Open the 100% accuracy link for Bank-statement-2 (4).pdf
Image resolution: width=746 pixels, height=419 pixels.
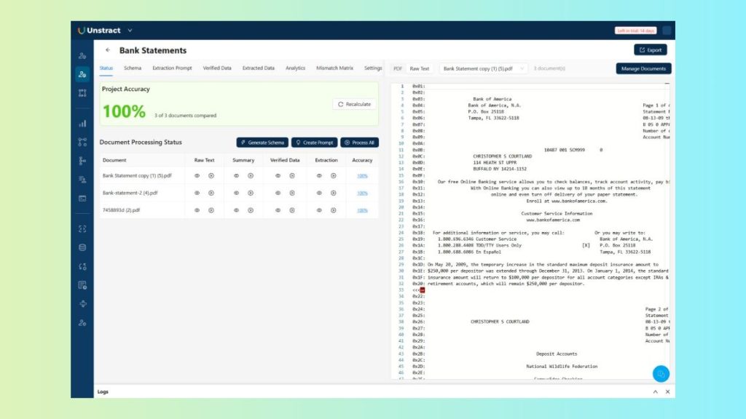point(362,193)
